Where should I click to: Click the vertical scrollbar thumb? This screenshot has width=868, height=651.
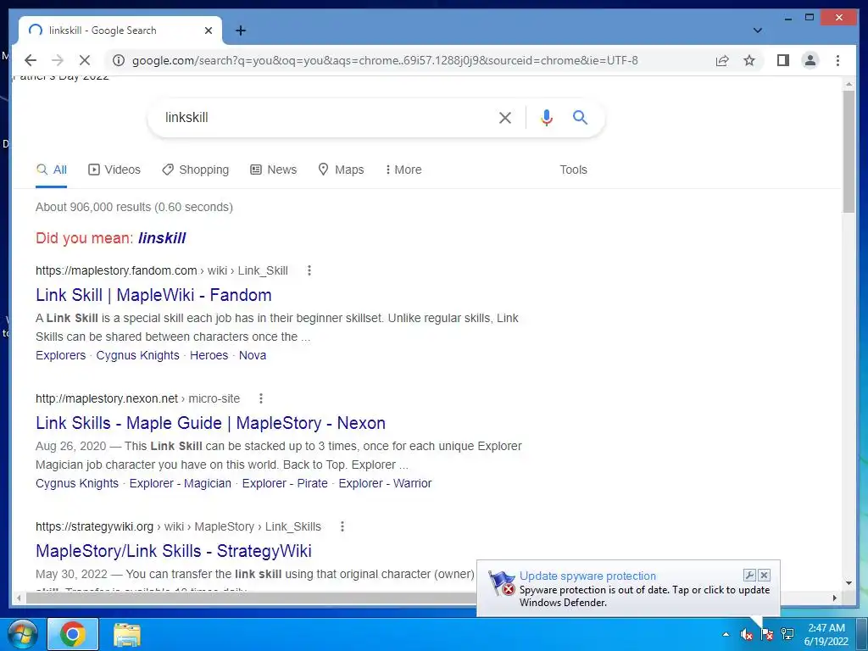click(x=849, y=151)
